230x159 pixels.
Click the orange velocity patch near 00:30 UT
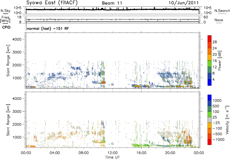pyautogui.click(x=31, y=146)
